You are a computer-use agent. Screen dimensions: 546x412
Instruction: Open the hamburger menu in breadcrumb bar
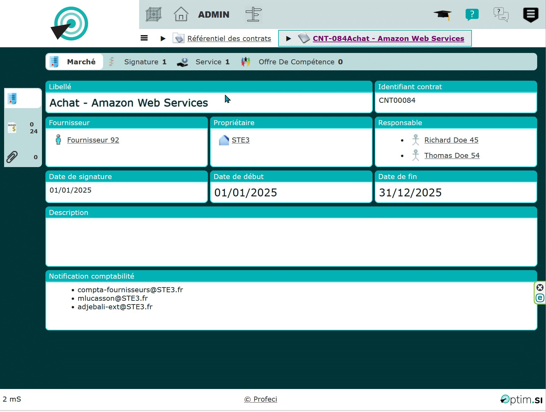tap(144, 38)
